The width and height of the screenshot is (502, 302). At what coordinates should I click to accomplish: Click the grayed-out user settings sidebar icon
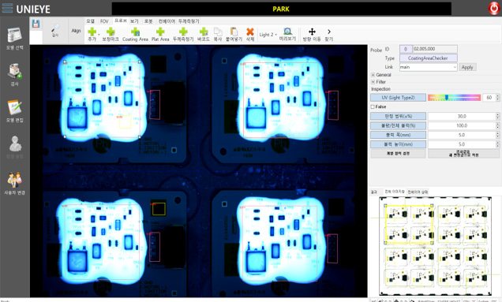[x=15, y=147]
